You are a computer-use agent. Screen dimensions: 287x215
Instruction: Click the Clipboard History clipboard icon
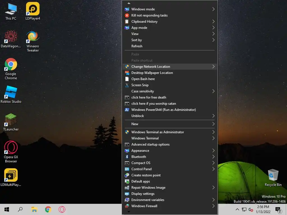pyautogui.click(x=127, y=22)
